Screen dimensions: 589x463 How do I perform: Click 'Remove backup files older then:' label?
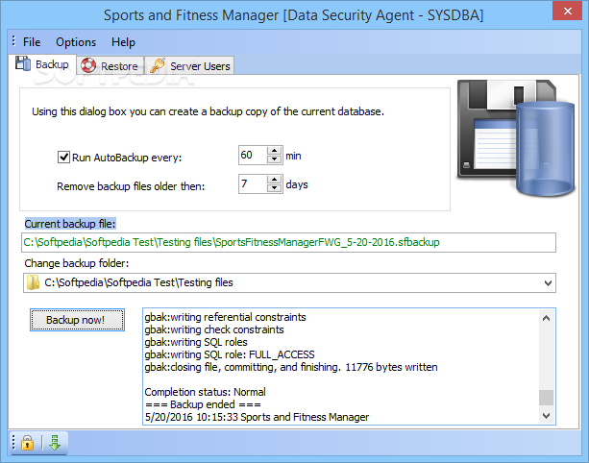tap(131, 186)
